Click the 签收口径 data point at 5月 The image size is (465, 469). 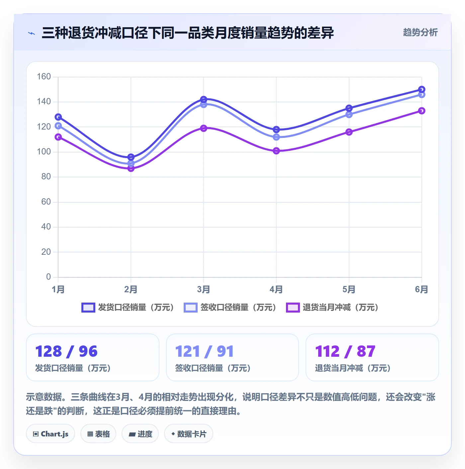(x=349, y=115)
